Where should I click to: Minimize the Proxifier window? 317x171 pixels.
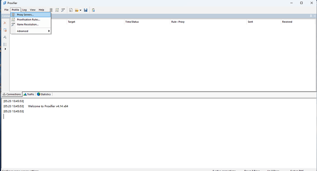coord(292,3)
